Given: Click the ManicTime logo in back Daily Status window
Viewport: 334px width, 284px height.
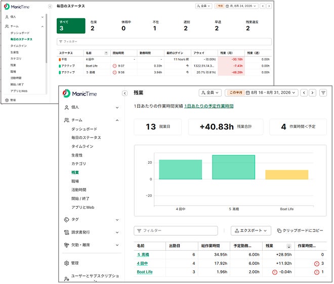Looking at the screenshot, I should (17, 7).
